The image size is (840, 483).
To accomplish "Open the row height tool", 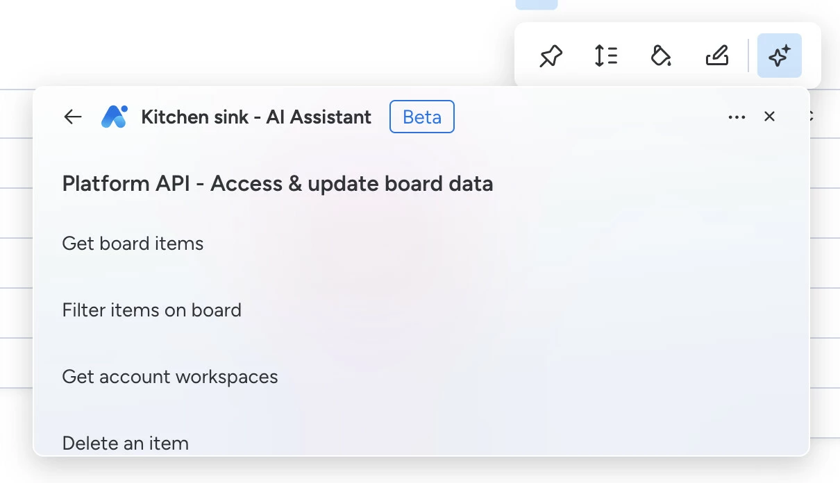I will point(606,56).
